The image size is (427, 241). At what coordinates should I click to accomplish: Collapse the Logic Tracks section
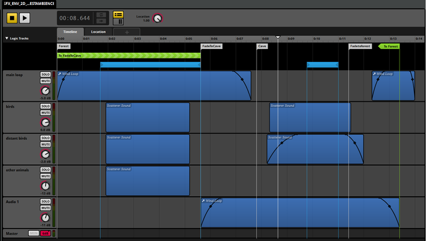coord(7,39)
